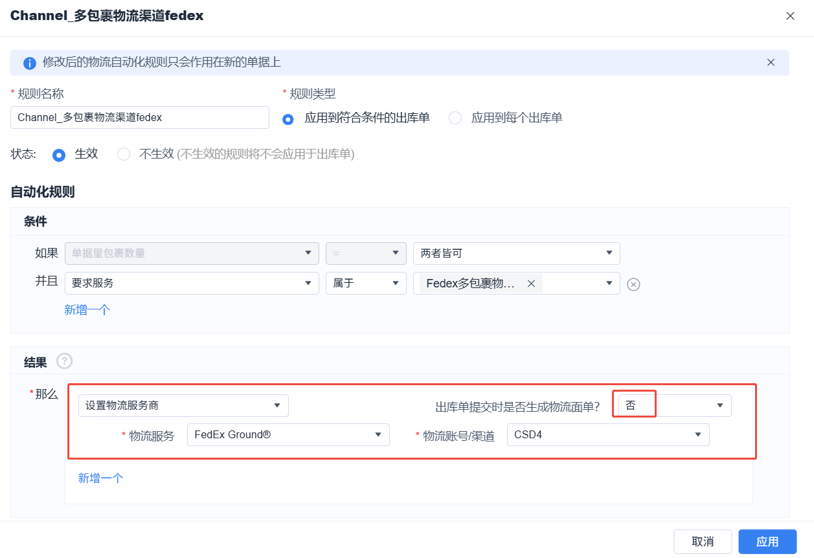Open the 要求服务 condition dropdown
The image size is (814, 558).
[x=192, y=284]
